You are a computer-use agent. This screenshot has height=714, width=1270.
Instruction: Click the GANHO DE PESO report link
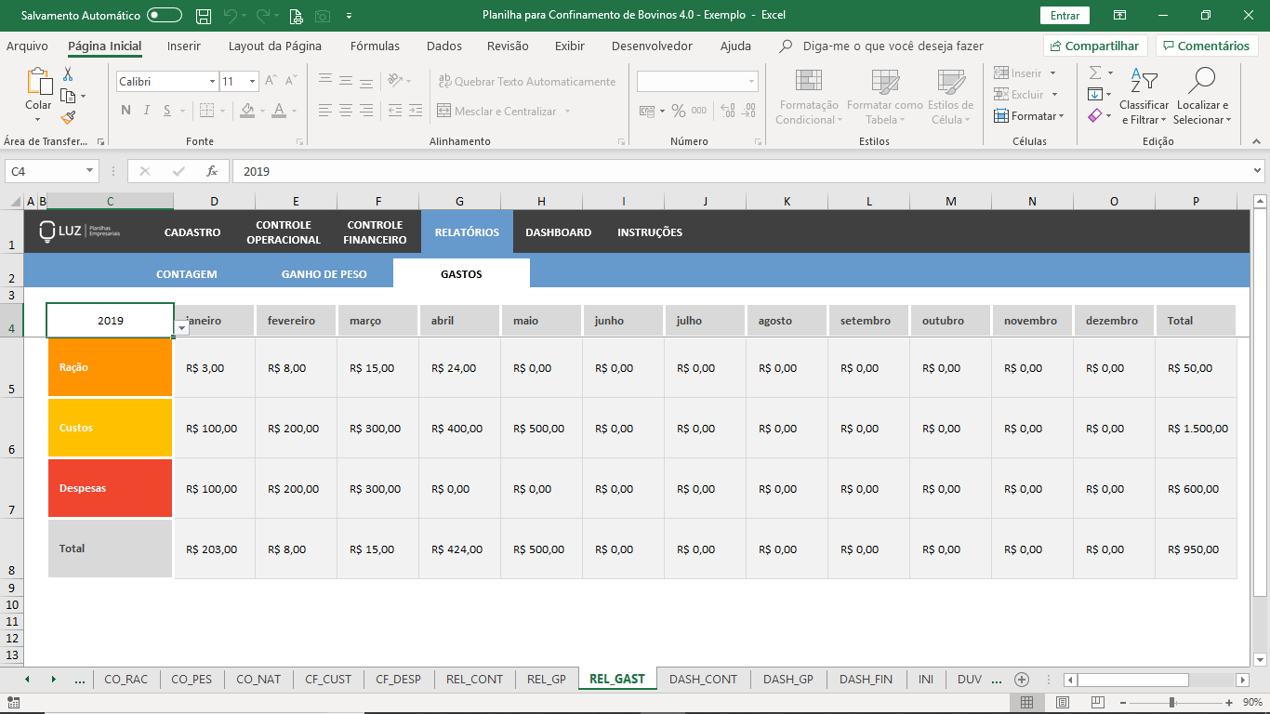(x=324, y=274)
